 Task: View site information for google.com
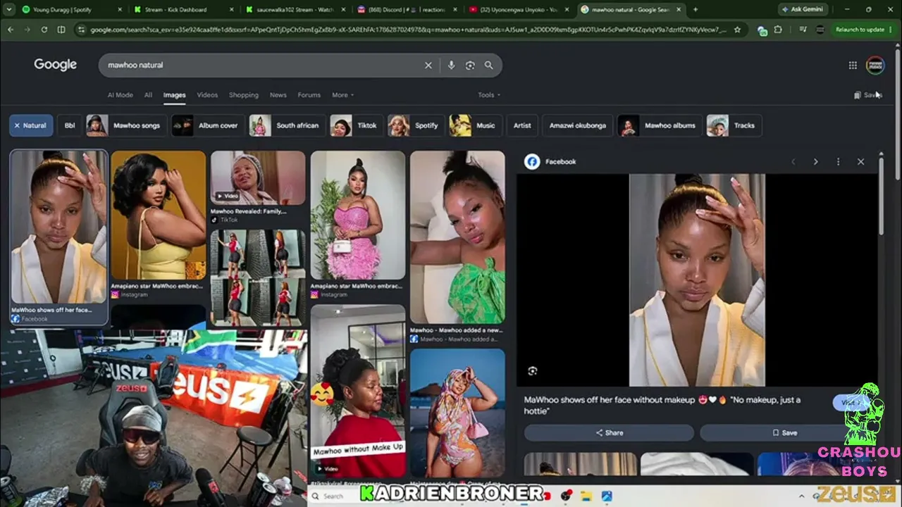coord(81,30)
